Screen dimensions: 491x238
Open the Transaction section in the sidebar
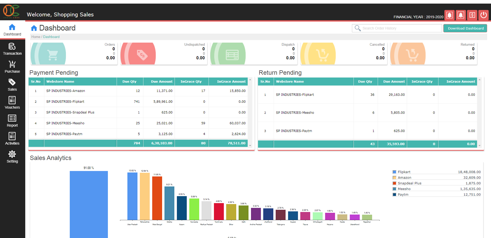(12, 49)
